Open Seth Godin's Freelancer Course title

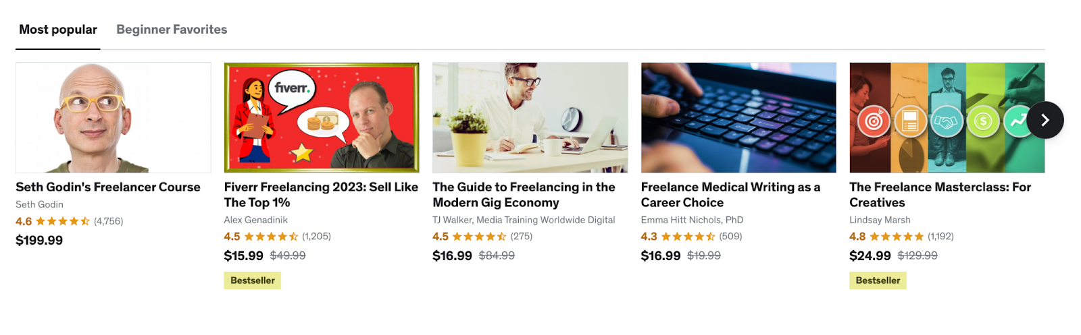click(108, 187)
